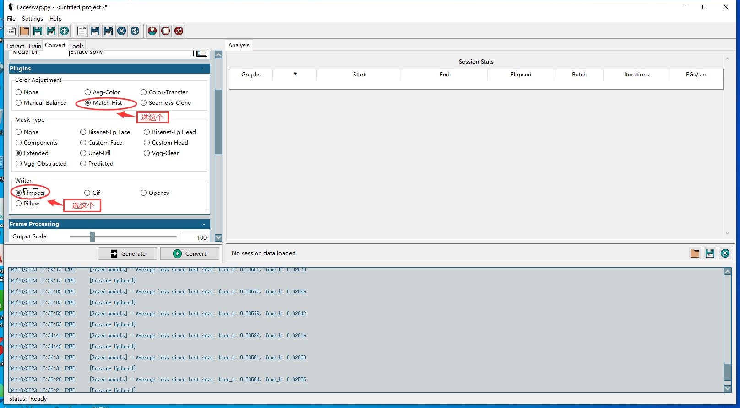Image resolution: width=740 pixels, height=408 pixels.
Task: Select the Seamless-Clone color adjustment option
Action: (x=144, y=103)
